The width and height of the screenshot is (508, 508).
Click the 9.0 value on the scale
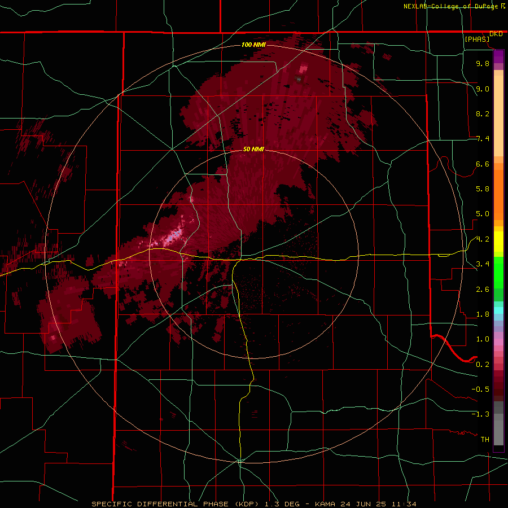pos(483,89)
